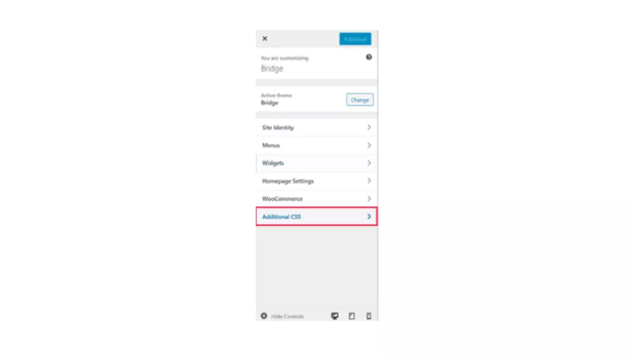The width and height of the screenshot is (633, 356).
Task: Switch to desktop preview icon
Action: 334,316
